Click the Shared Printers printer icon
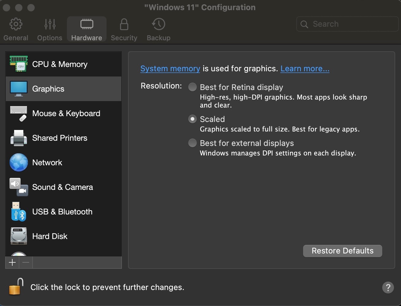The width and height of the screenshot is (401, 306). coord(19,138)
